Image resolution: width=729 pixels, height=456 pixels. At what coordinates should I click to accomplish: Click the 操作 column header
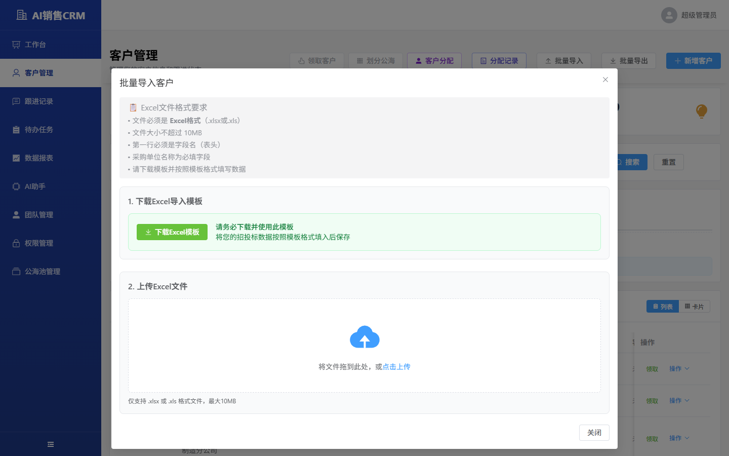(x=647, y=343)
